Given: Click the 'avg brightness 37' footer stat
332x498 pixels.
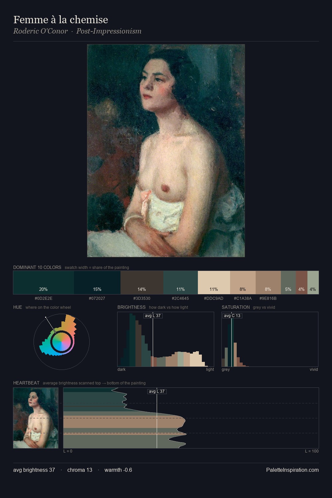Looking at the screenshot, I should point(34,470).
